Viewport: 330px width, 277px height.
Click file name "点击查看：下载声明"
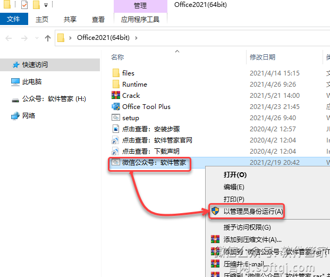[x=151, y=152]
